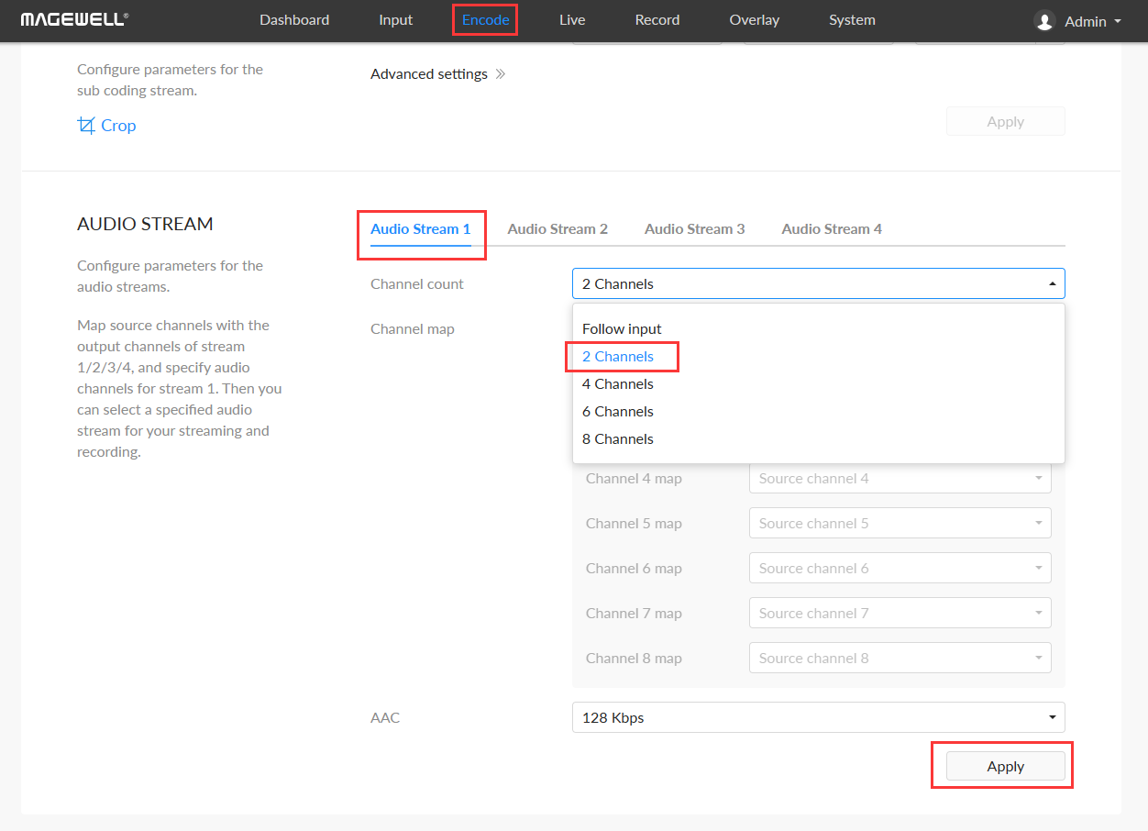
Task: Navigate to the Record menu
Action: pyautogui.click(x=657, y=19)
